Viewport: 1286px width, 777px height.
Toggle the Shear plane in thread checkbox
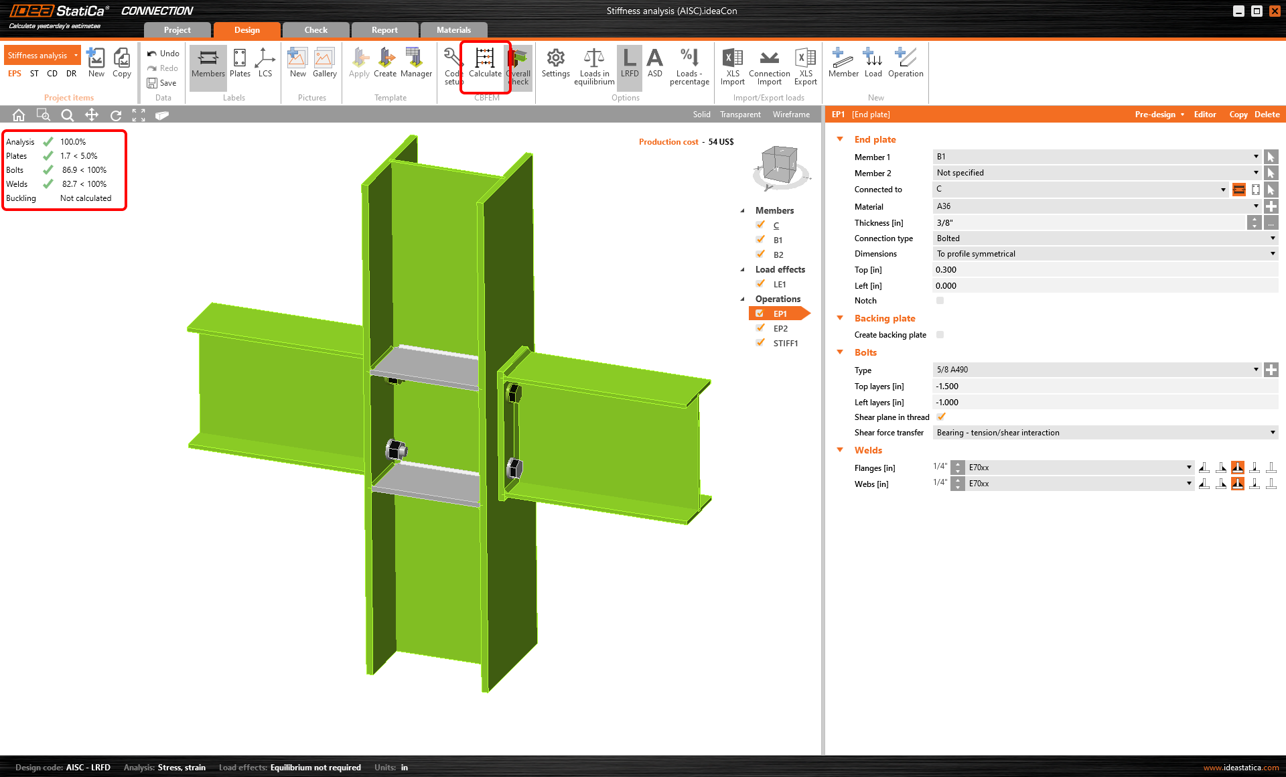940,417
